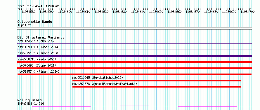The width and height of the screenshot is (260, 110).
Task: Open variant nsv576495 (Cooper2011) label
Action: coord(37,65)
